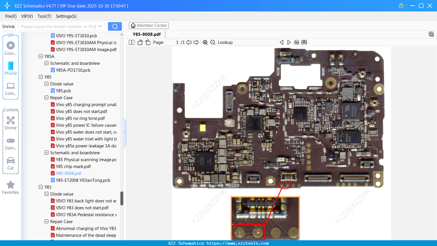This screenshot has height=246, width=437.
Task: Open Vivo y85a power leakage case
Action: tap(86, 146)
